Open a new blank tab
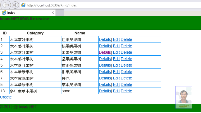The width and height of the screenshot is (201, 113). coord(60,13)
